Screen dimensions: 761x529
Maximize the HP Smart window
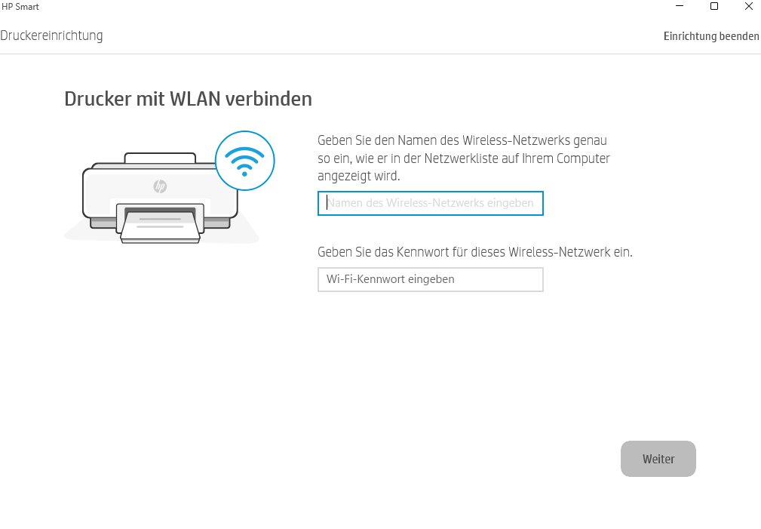click(x=714, y=6)
